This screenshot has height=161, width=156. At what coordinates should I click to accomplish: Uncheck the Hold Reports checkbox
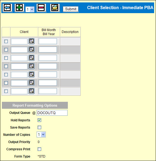[40, 120]
